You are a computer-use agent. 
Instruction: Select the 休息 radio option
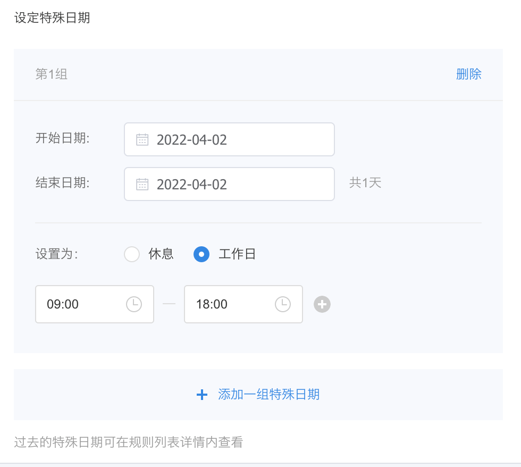132,254
